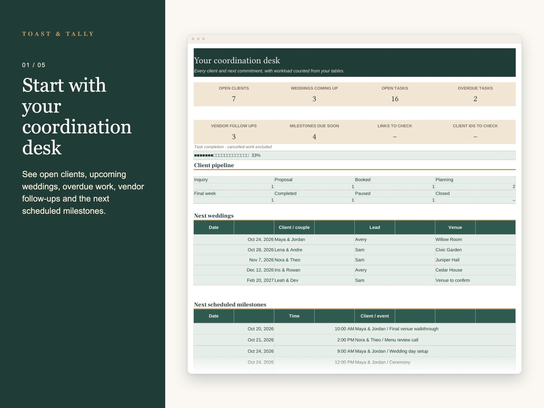This screenshot has height=408, width=544.
Task: Select the Leah & Dev wedding row
Action: [x=354, y=280]
